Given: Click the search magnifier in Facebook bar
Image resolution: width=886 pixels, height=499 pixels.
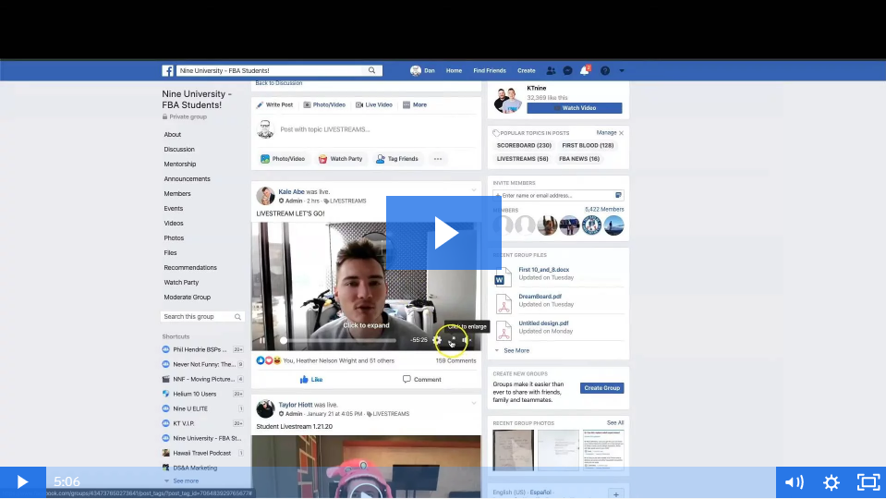Looking at the screenshot, I should click(x=371, y=70).
